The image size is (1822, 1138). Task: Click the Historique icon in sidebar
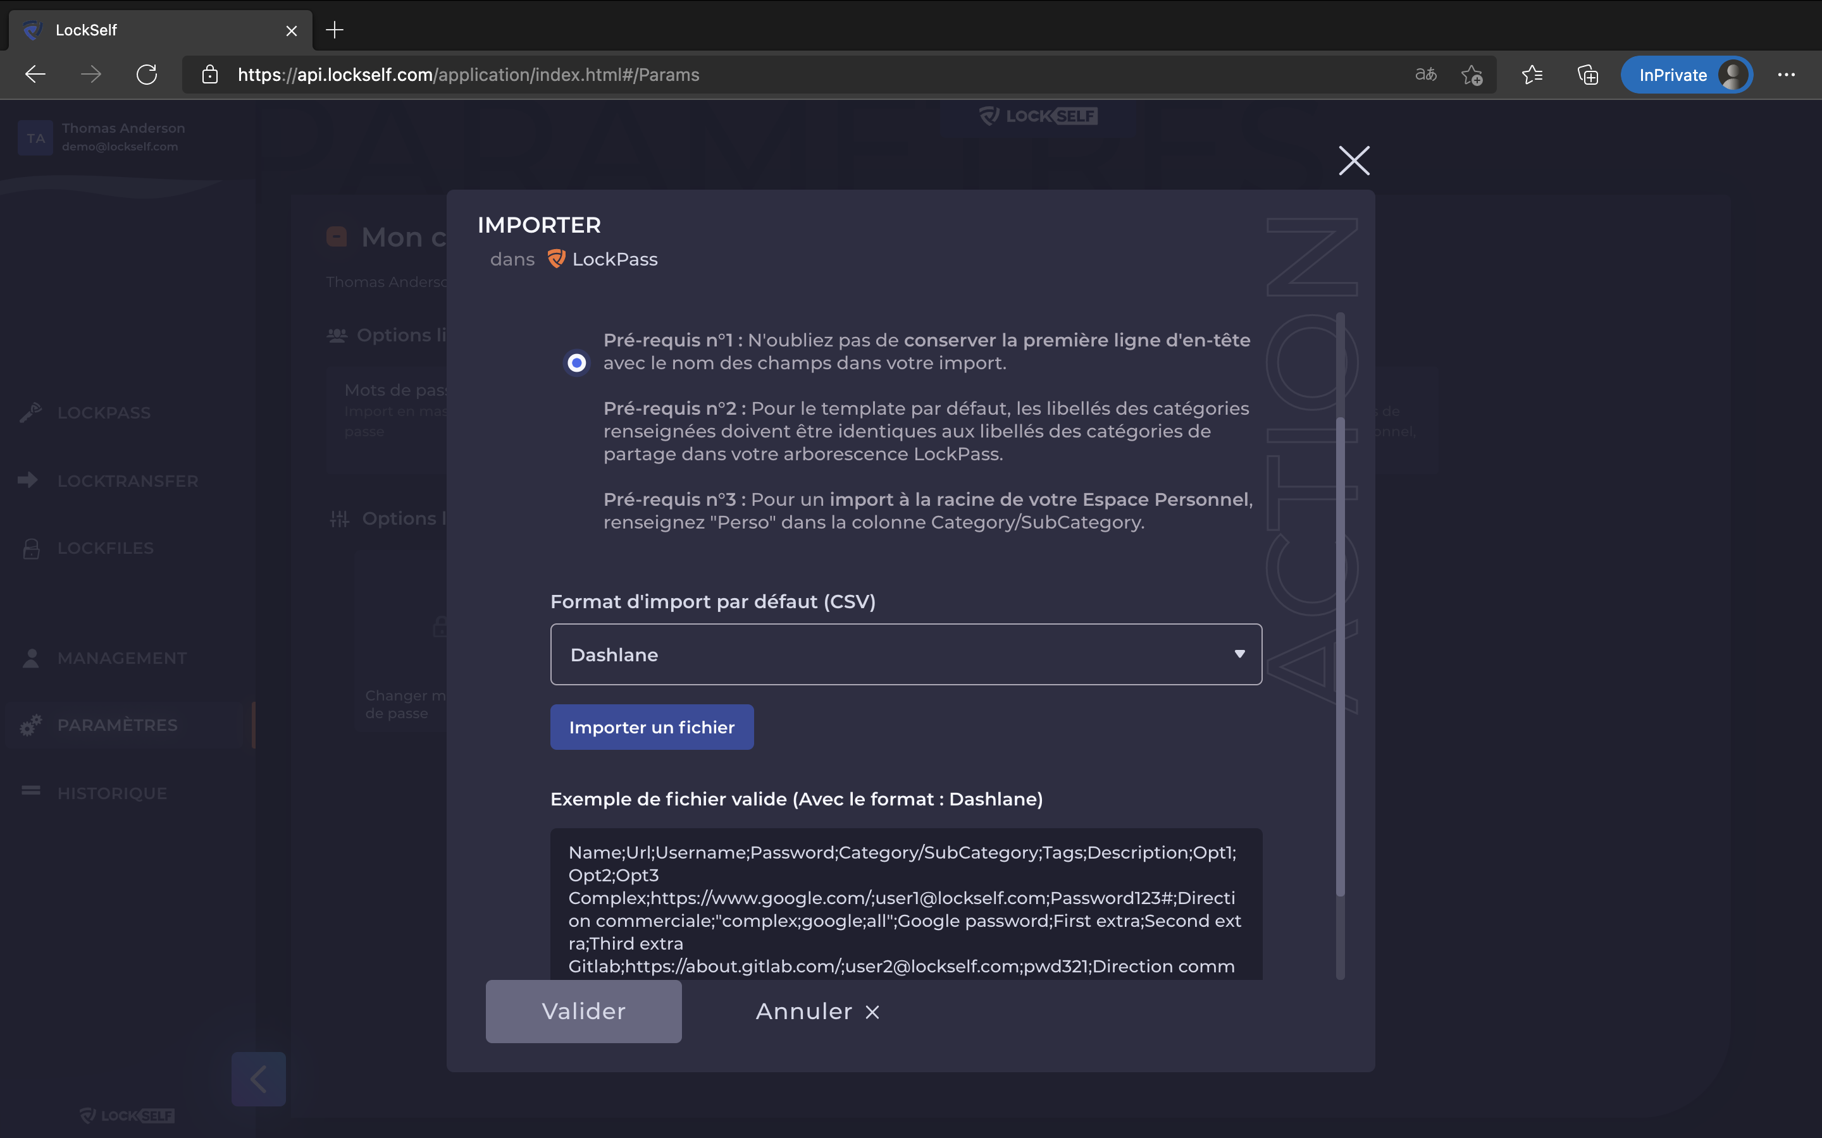tap(31, 791)
